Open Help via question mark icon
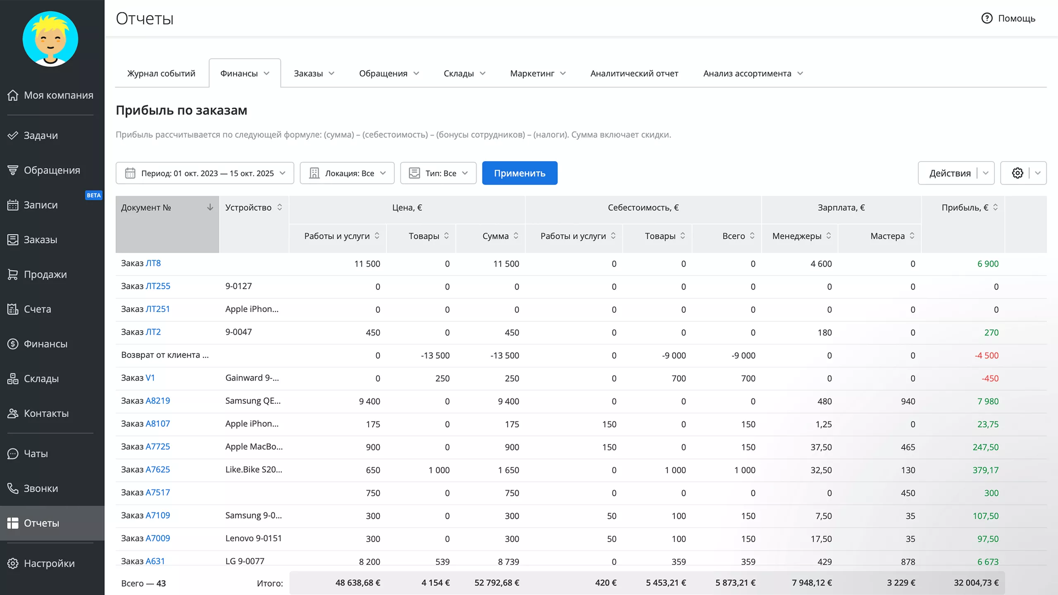 tap(987, 18)
